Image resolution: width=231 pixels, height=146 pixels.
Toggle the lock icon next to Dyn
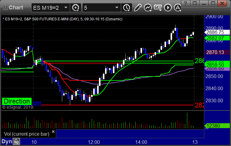[16, 141]
